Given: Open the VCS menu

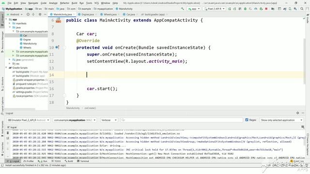Looking at the screenshot, I should coord(96,3).
